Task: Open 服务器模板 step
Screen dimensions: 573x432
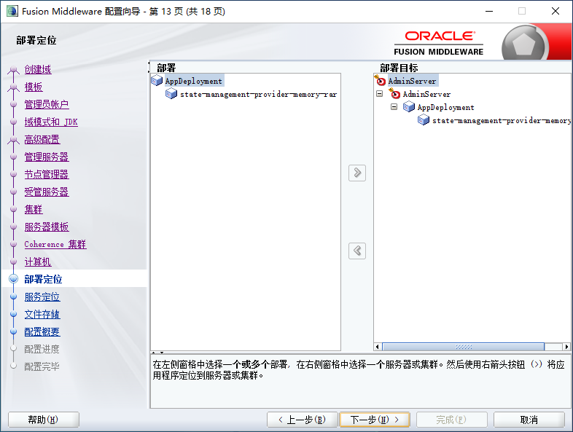Action: (x=47, y=227)
